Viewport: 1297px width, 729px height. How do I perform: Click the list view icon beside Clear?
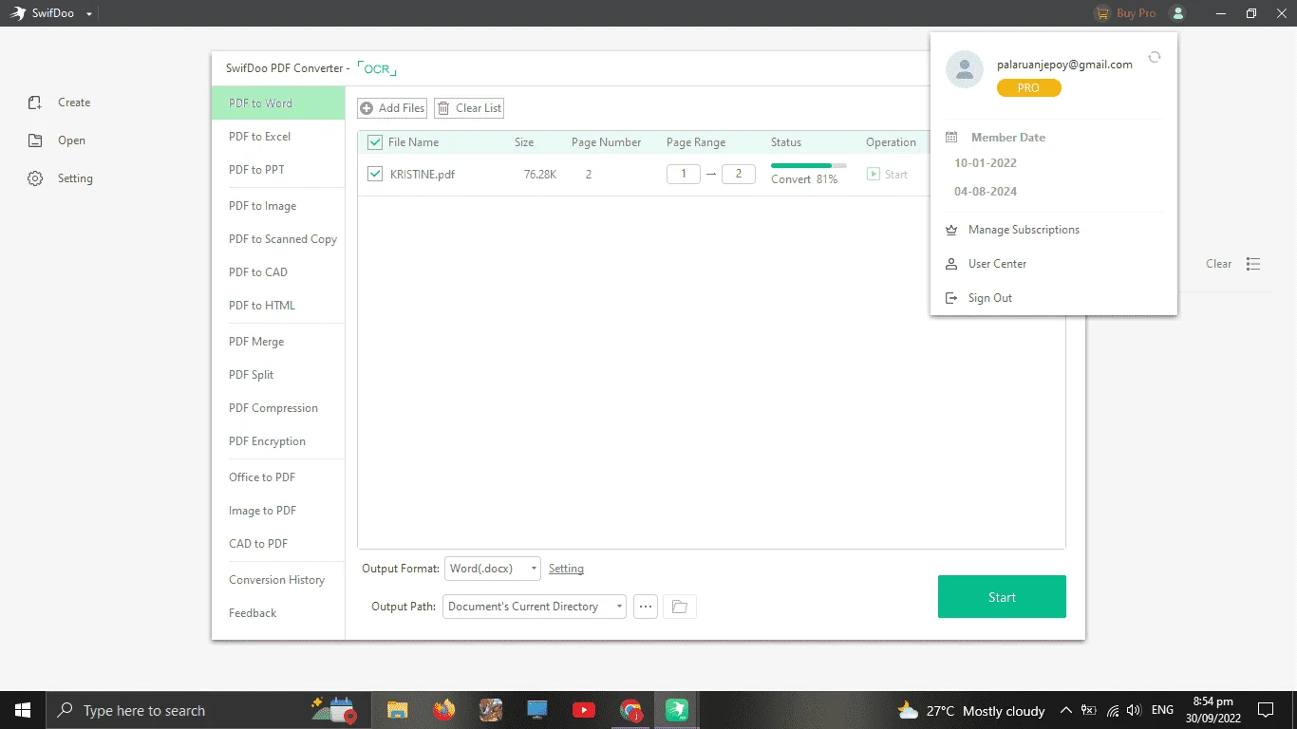click(1253, 264)
